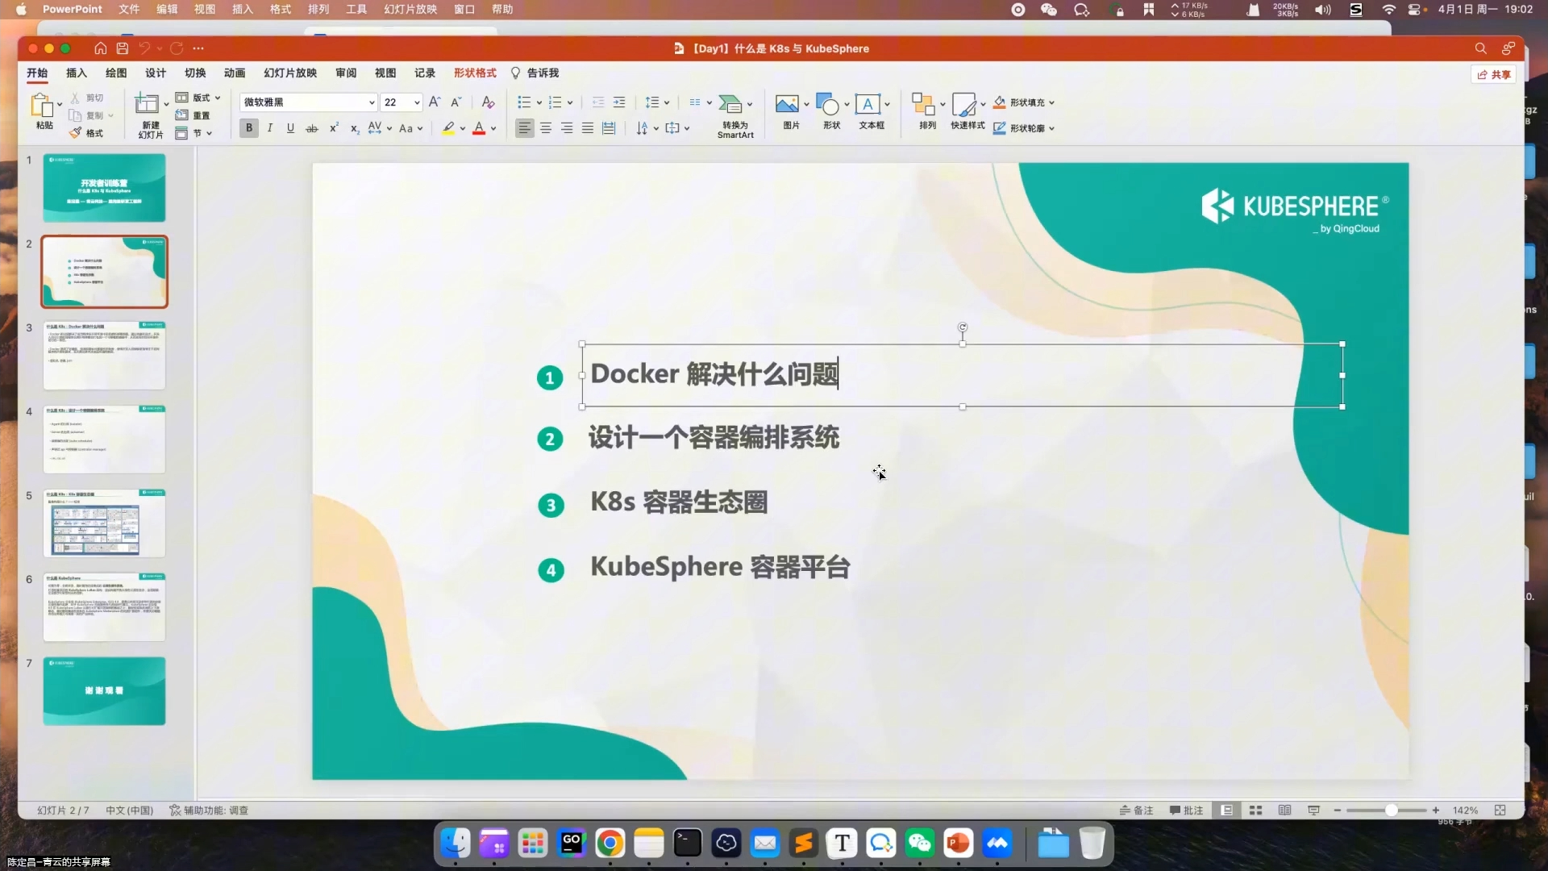Click the increase font size icon
This screenshot has width=1548, height=871.
pos(435,102)
